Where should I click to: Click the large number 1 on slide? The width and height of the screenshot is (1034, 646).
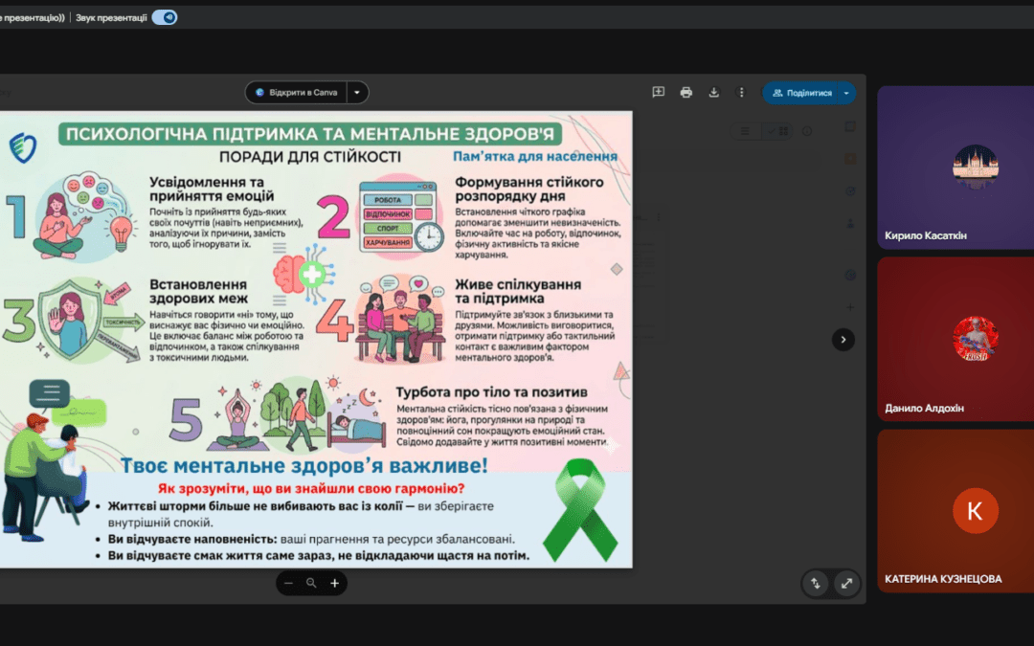(x=14, y=216)
